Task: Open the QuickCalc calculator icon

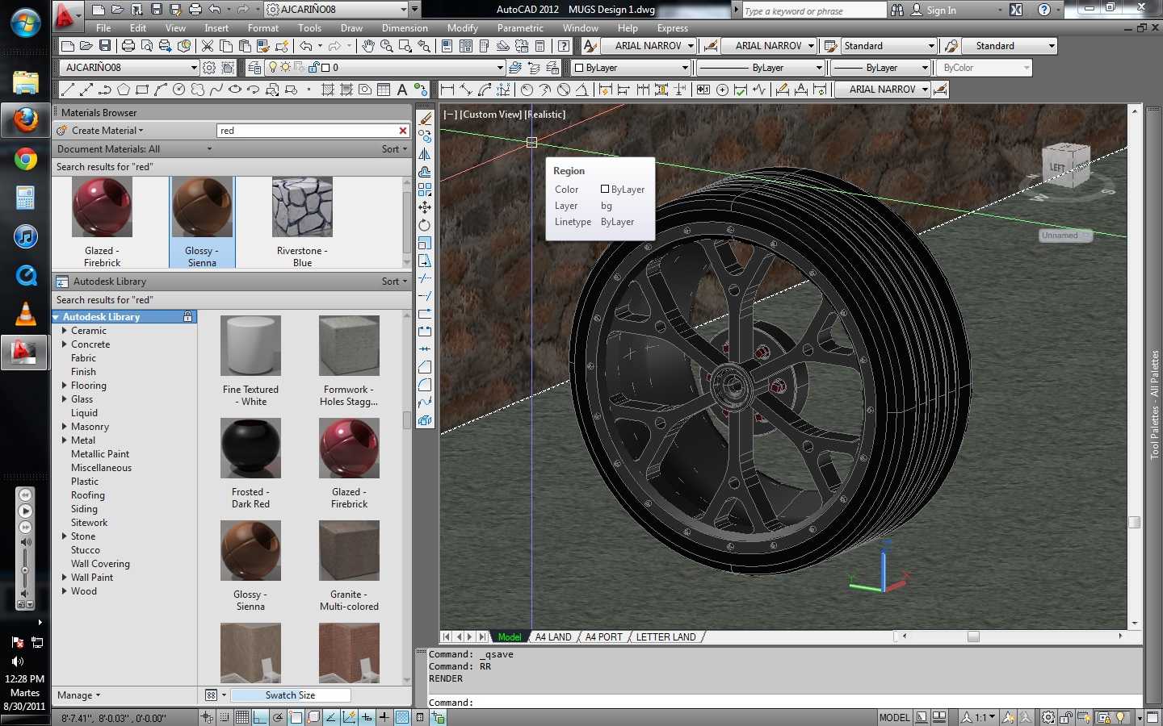Action: [540, 46]
